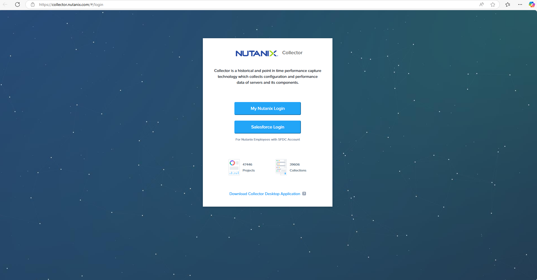
Task: Refresh the Collector login page
Action: coord(17,4)
